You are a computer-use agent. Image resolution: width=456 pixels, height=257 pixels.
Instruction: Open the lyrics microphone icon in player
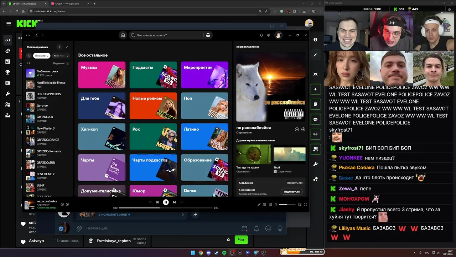259,204
